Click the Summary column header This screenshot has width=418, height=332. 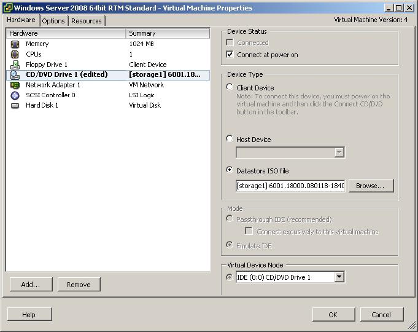[x=168, y=33]
